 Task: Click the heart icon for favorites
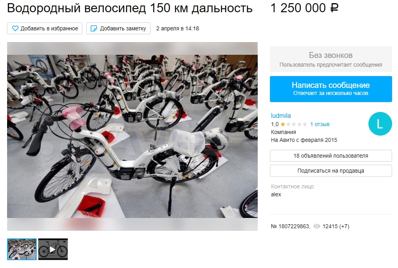tap(15, 28)
